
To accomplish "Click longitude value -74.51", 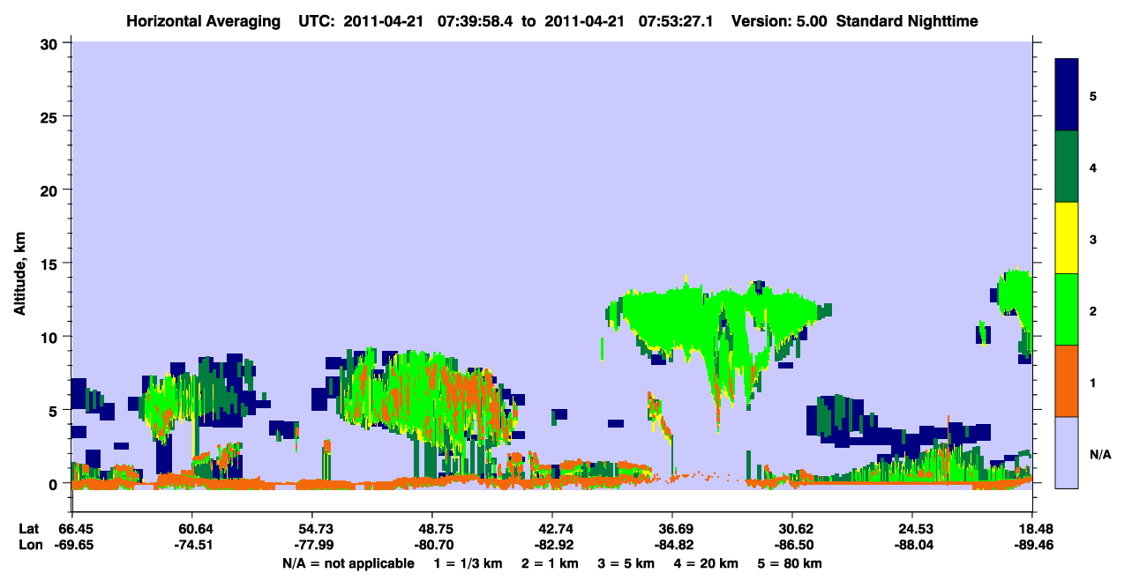I will click(192, 545).
